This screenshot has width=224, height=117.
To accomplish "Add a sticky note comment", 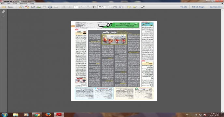I will point(129,7).
